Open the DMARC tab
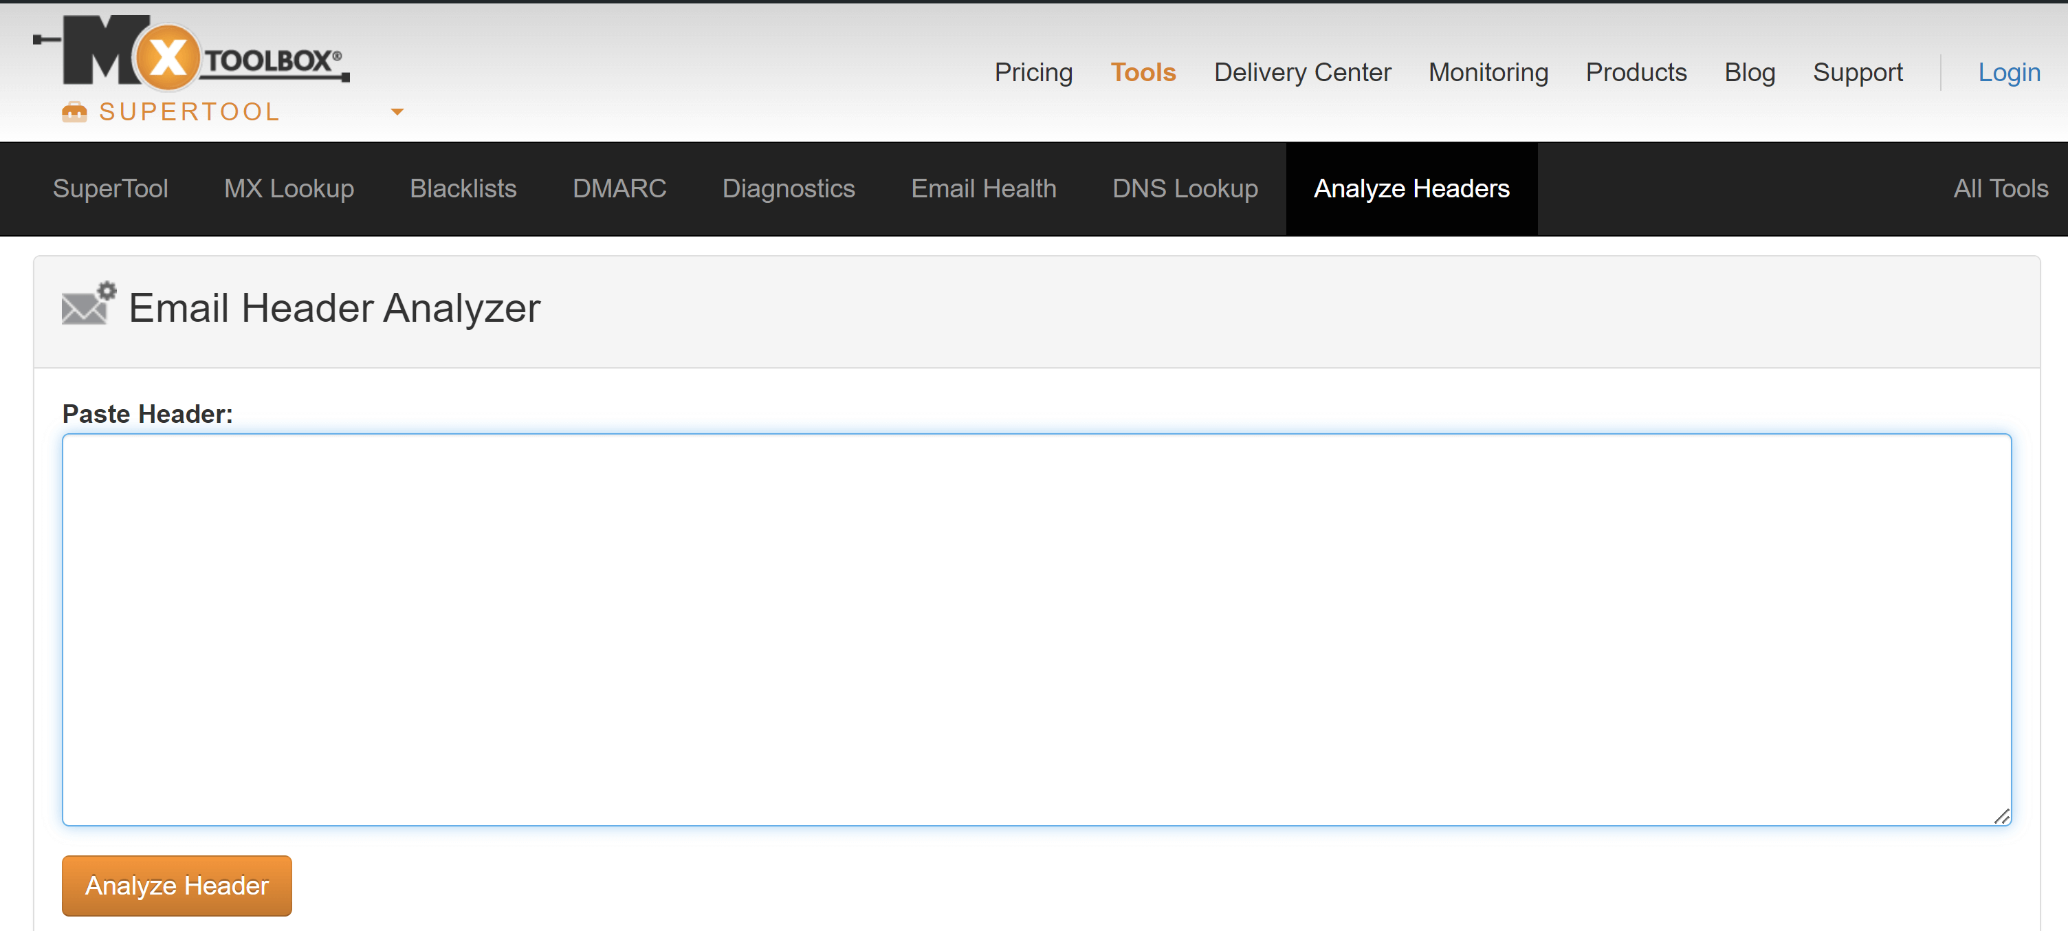This screenshot has width=2068, height=931. pos(619,188)
